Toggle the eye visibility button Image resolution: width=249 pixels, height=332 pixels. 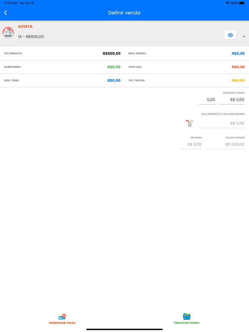231,35
